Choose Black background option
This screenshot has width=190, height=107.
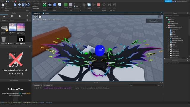pos(16,44)
